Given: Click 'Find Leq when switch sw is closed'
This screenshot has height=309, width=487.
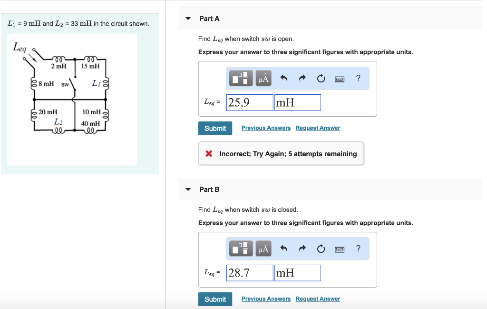Looking at the screenshot, I should coord(248,210).
